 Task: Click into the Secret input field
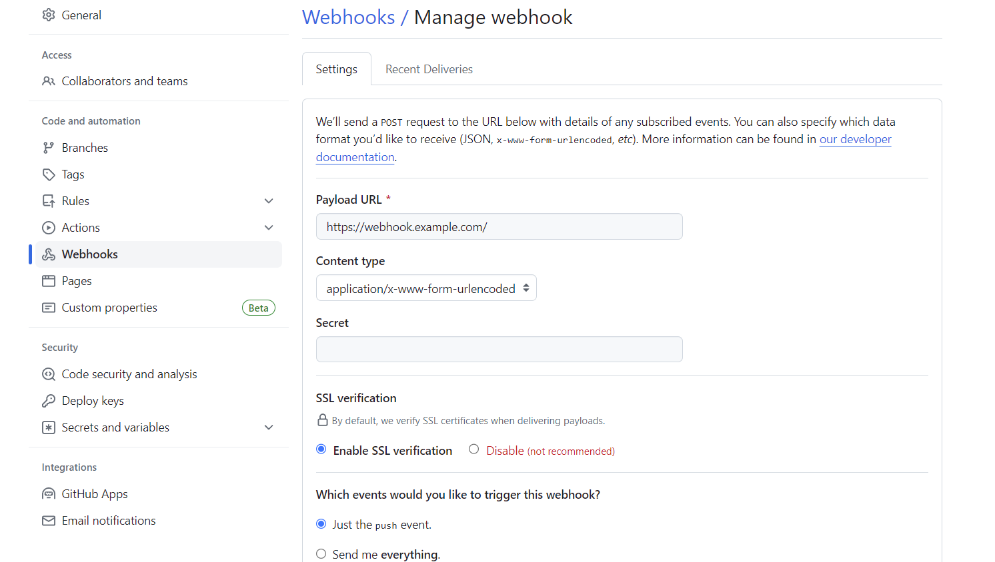click(499, 350)
